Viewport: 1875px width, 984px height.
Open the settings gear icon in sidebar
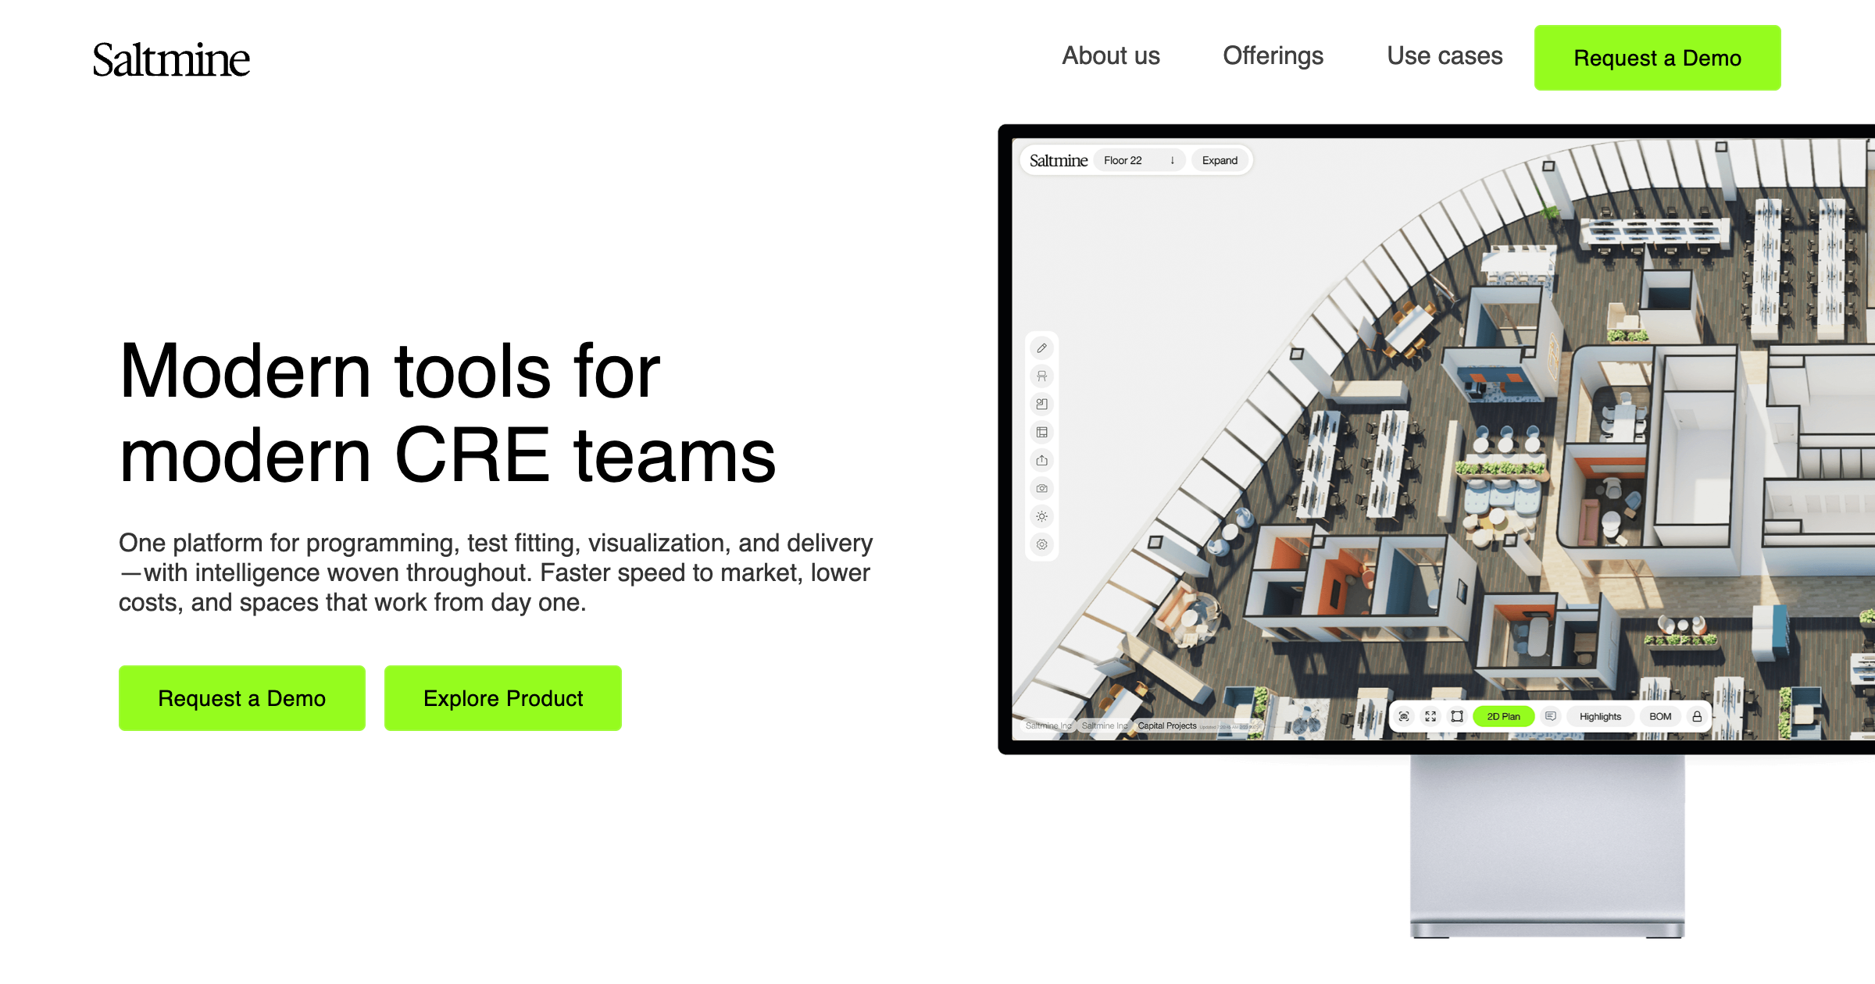tap(1041, 545)
